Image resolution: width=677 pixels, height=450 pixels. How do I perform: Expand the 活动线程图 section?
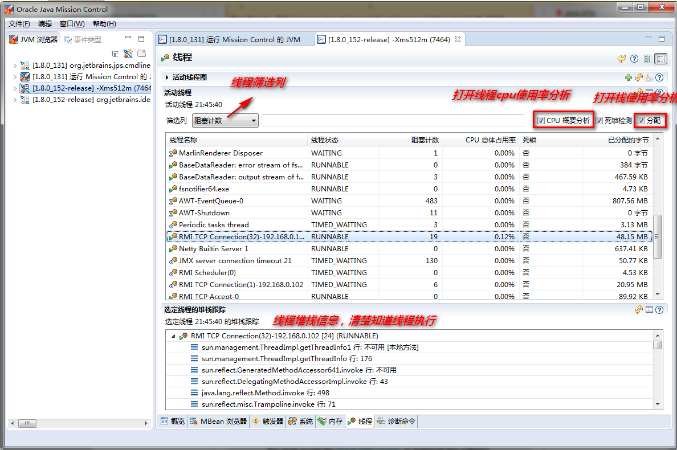tap(167, 77)
